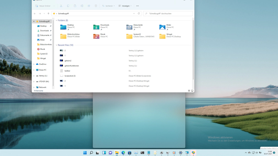Image resolution: width=278 pixels, height=156 pixels.
Task: Switch to large thumbnails view icon
Action: [192, 91]
